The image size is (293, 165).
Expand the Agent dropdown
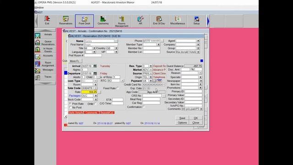tap(198, 41)
